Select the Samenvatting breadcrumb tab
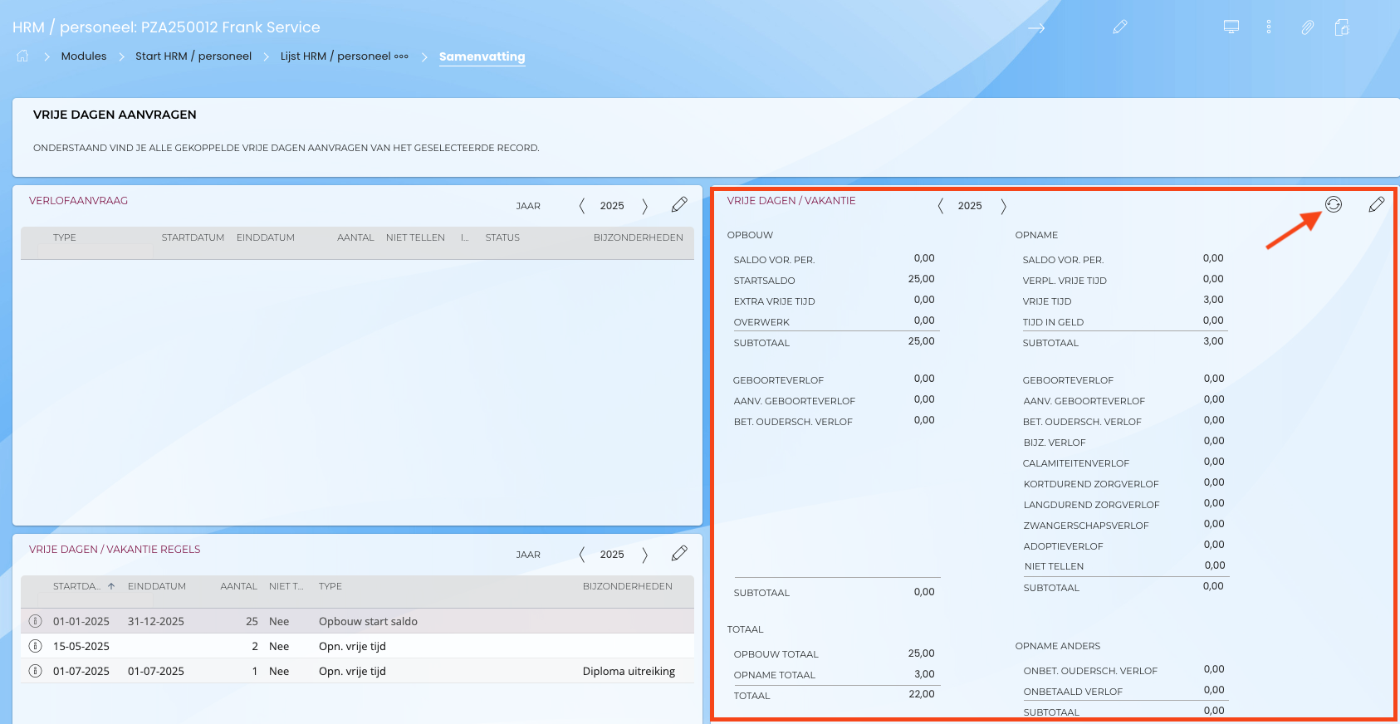1400x724 pixels. click(482, 56)
